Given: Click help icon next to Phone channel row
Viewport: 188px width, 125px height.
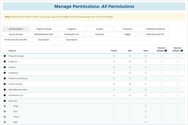Looking at the screenshot, I should tap(5, 117).
